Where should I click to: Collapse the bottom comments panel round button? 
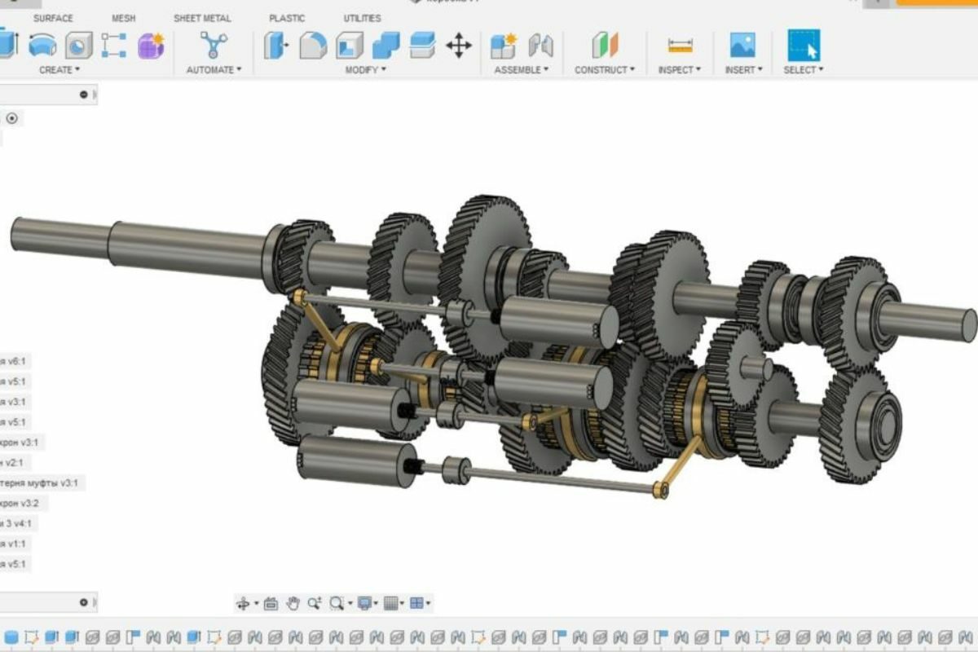coord(83,602)
